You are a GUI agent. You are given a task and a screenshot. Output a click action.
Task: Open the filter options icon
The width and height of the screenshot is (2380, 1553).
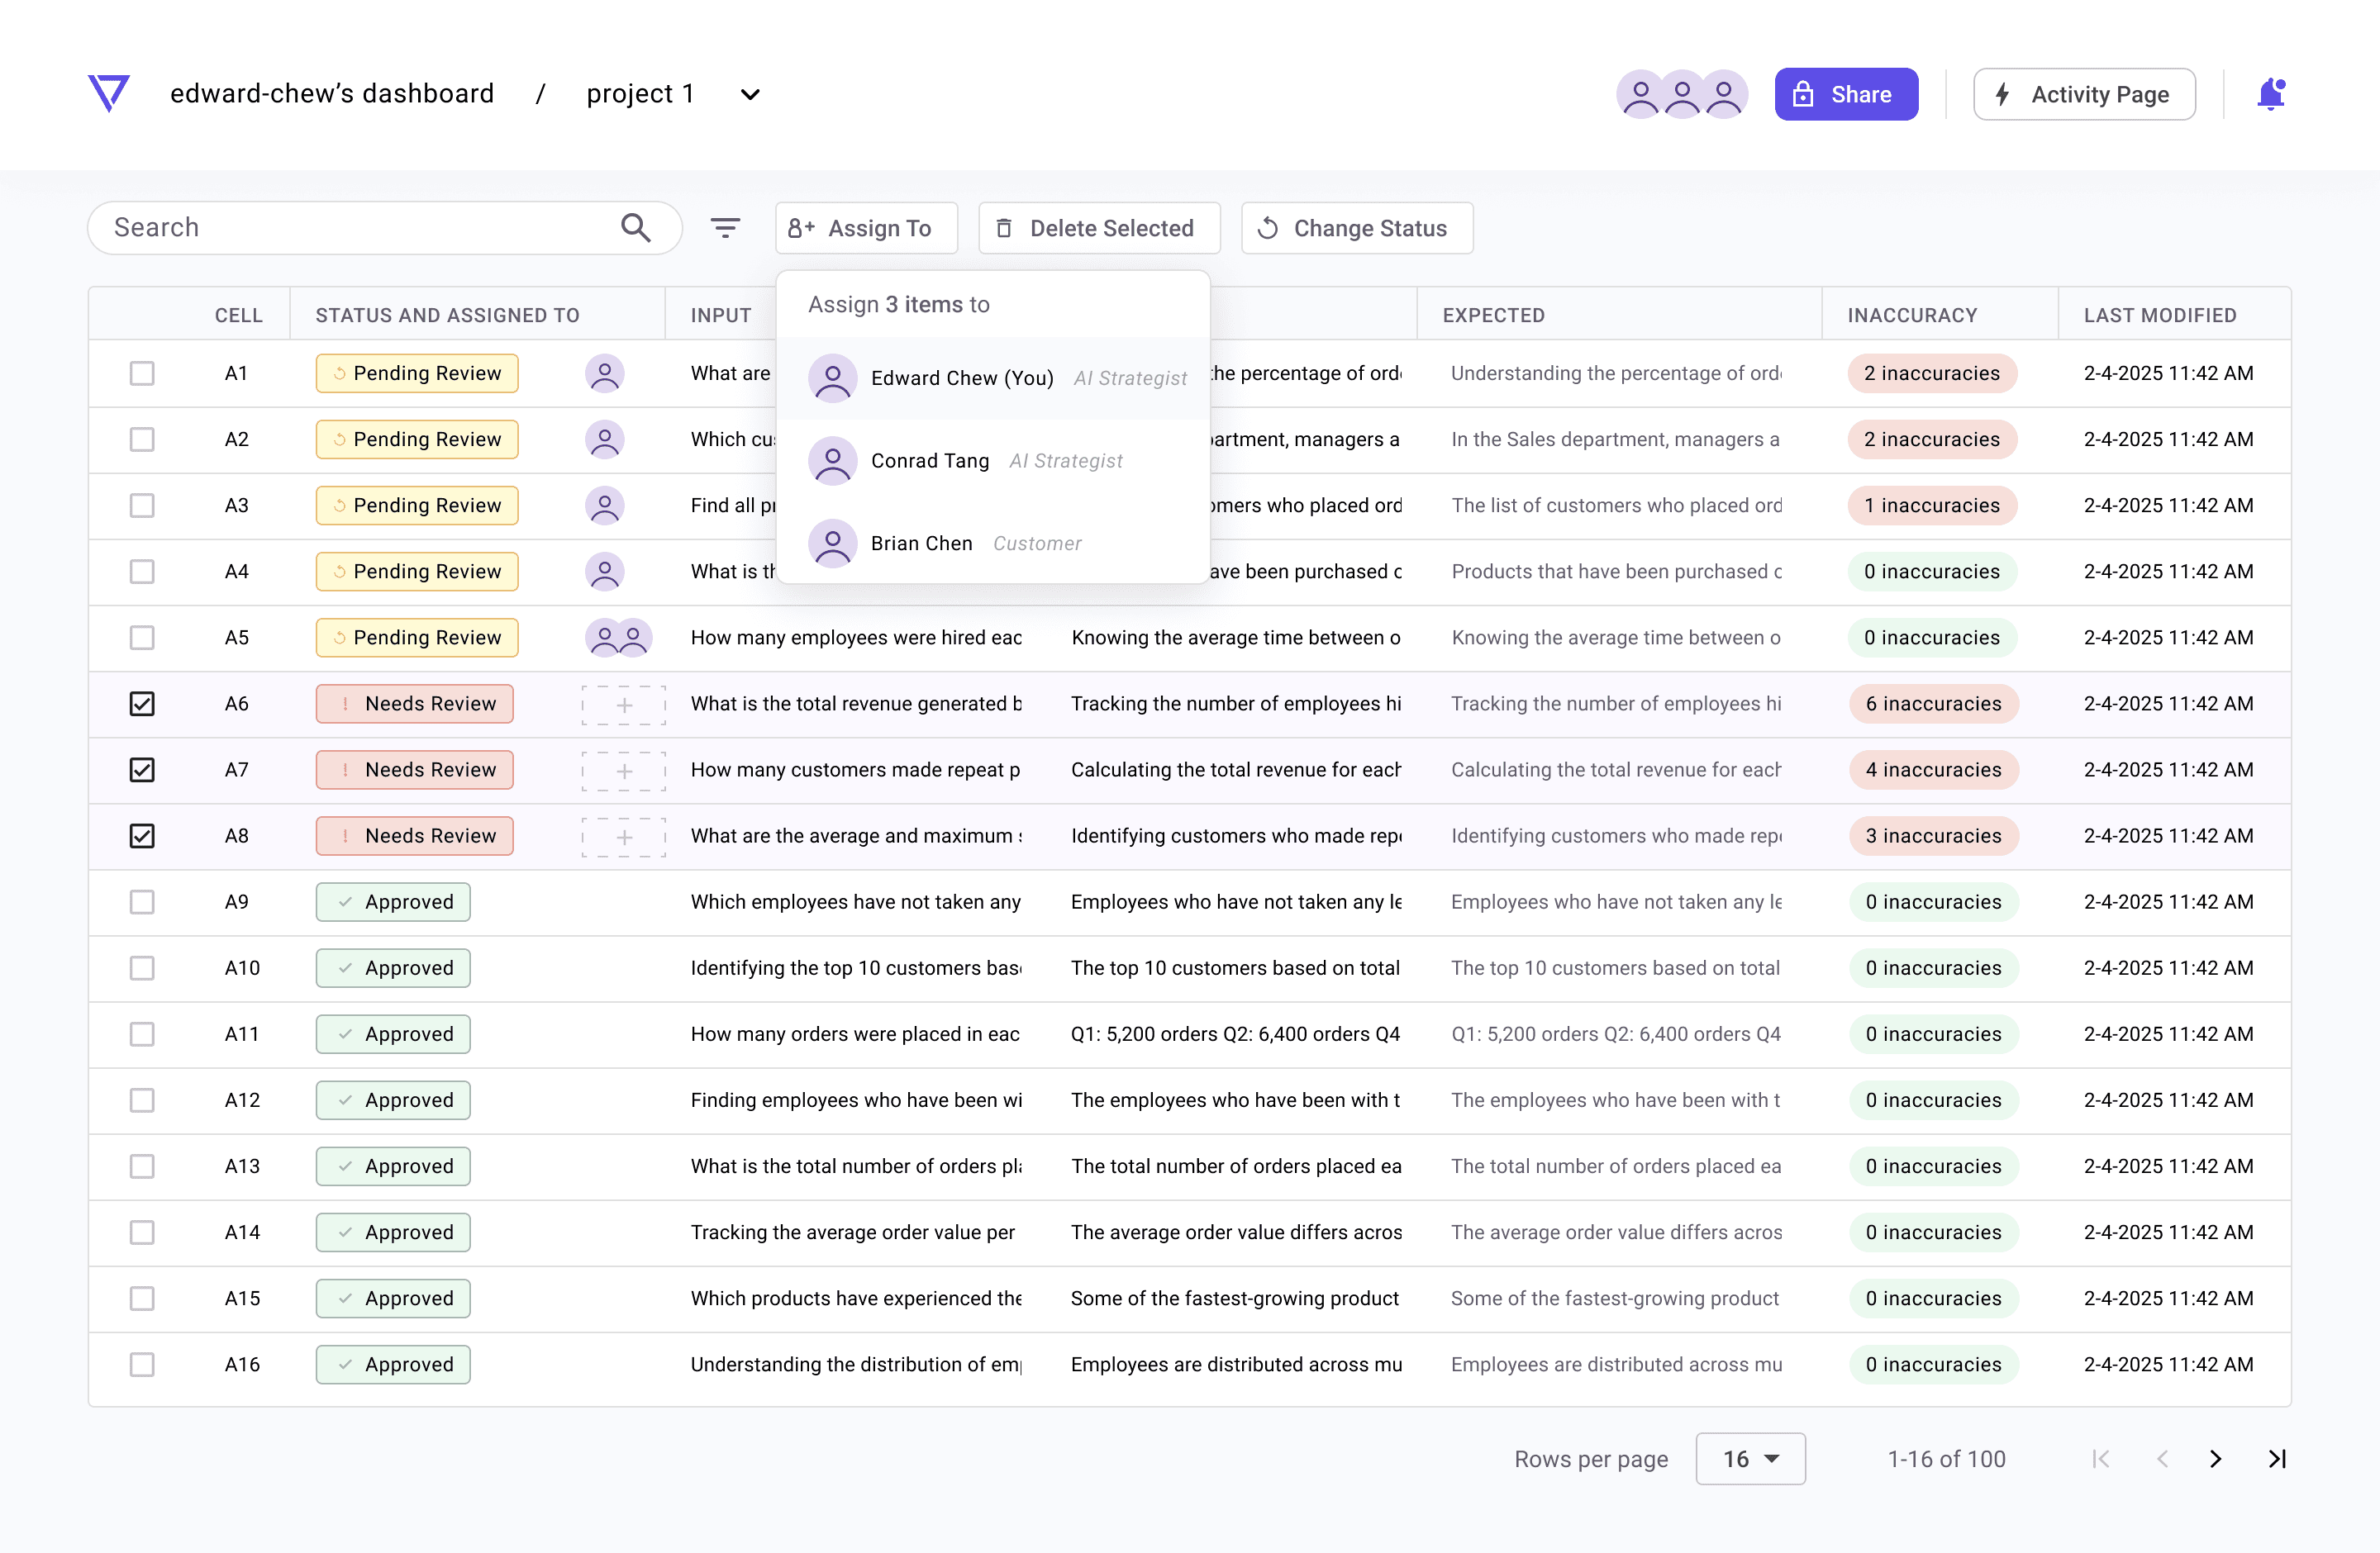pos(725,228)
